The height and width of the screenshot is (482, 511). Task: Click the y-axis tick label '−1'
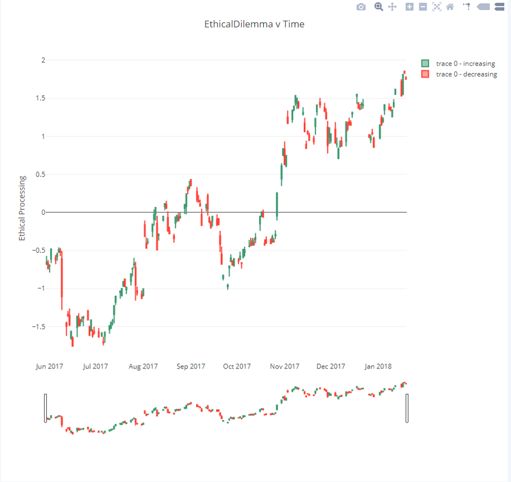(41, 289)
